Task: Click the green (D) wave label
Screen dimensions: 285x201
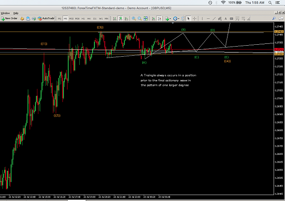Action: 212,30
